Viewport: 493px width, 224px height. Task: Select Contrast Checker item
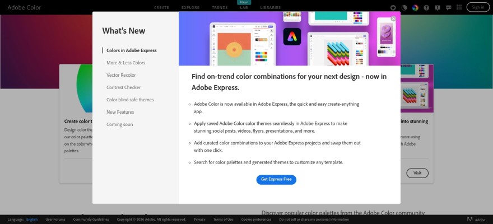coord(123,87)
